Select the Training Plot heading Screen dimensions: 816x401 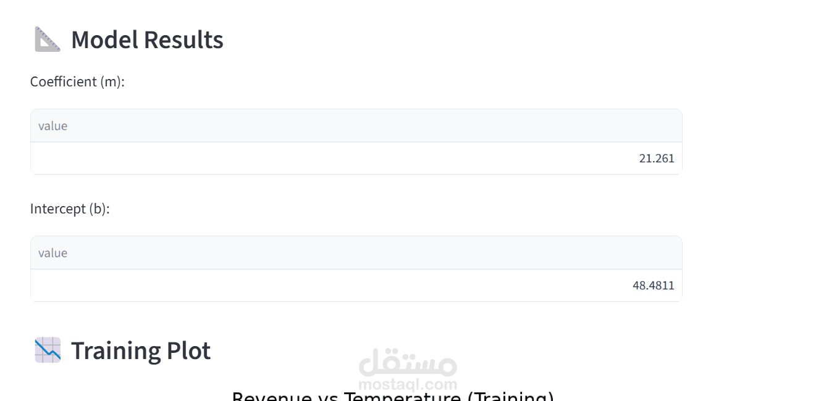click(141, 350)
